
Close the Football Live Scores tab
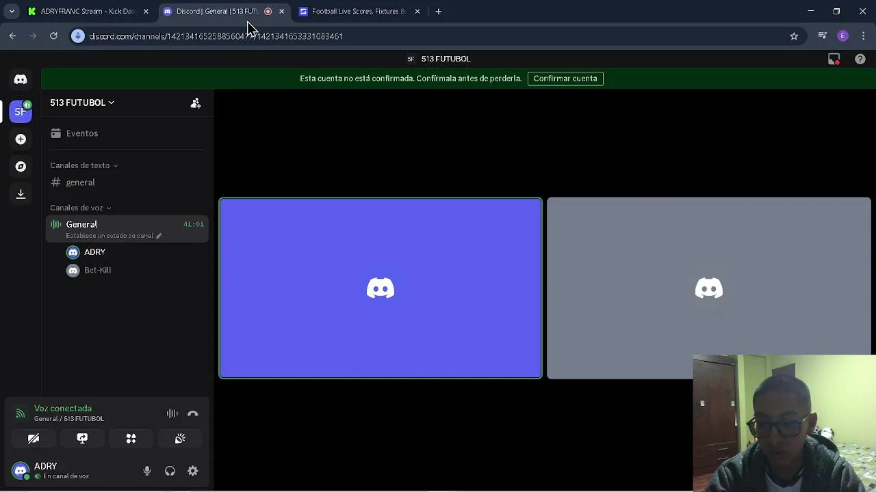(x=417, y=12)
